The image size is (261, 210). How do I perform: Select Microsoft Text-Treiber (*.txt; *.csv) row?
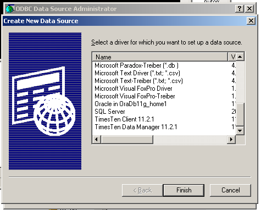click(138, 81)
